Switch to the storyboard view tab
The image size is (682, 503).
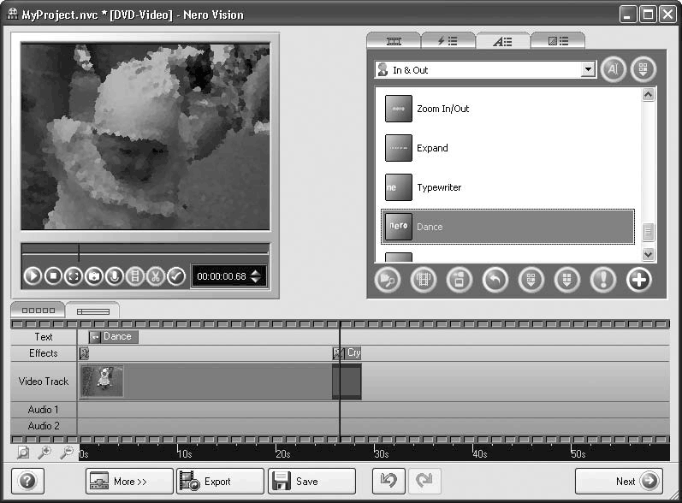point(38,311)
